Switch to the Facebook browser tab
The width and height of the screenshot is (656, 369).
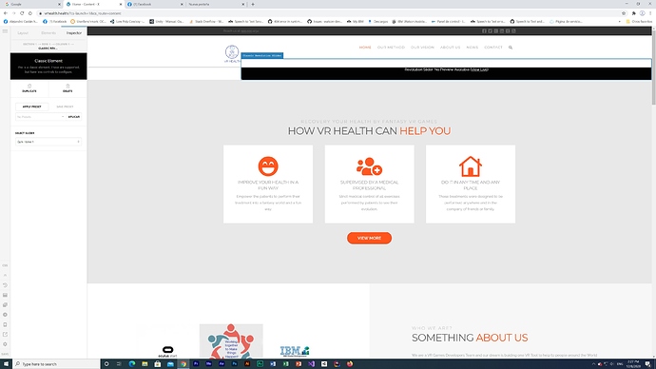tap(155, 4)
